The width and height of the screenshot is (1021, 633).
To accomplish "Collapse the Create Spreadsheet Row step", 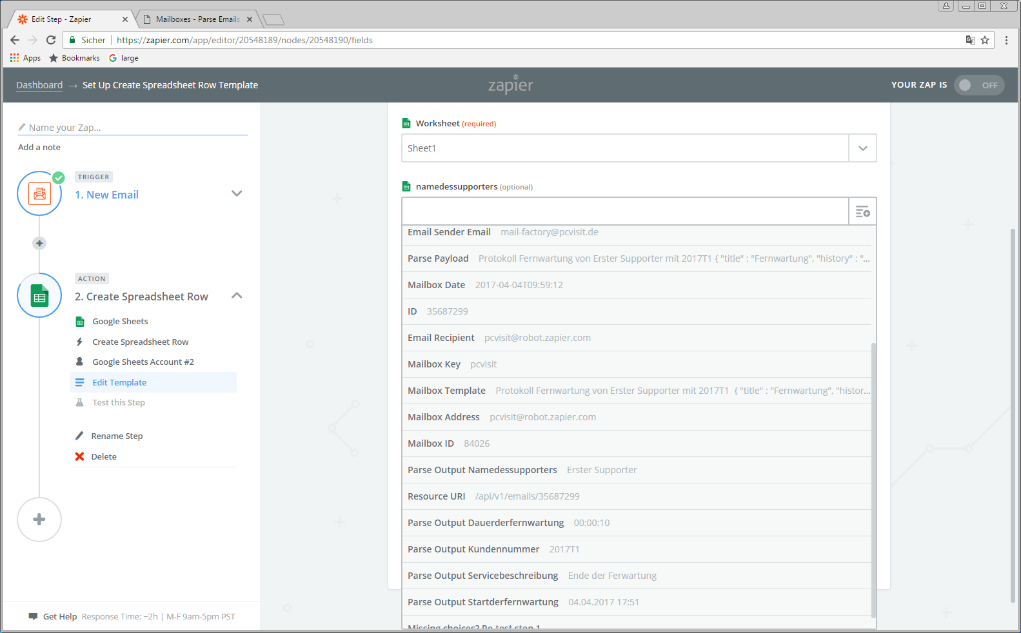I will click(237, 296).
